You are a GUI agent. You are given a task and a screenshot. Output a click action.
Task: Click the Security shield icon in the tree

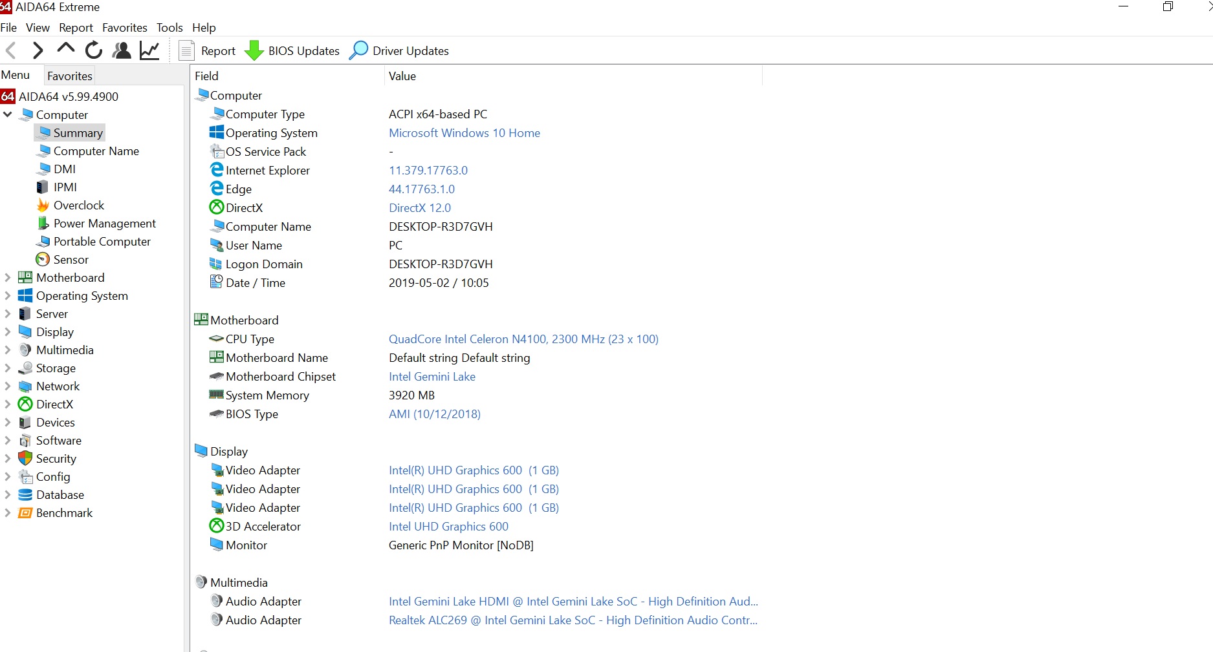(25, 458)
